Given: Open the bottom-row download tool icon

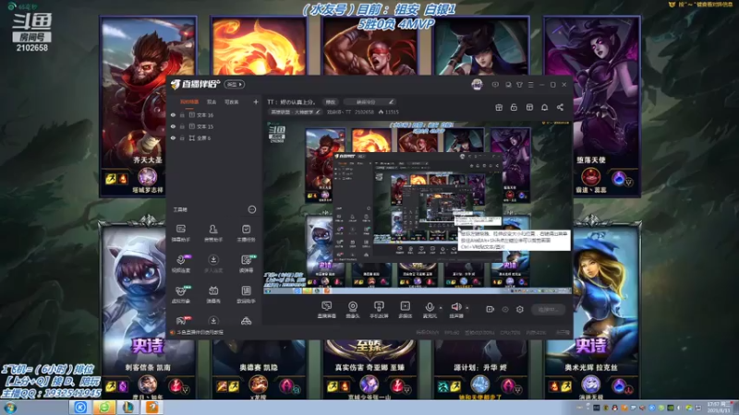Looking at the screenshot, I should [x=213, y=321].
